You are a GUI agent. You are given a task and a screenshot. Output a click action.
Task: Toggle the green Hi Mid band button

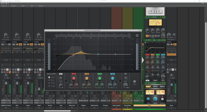tap(100, 74)
